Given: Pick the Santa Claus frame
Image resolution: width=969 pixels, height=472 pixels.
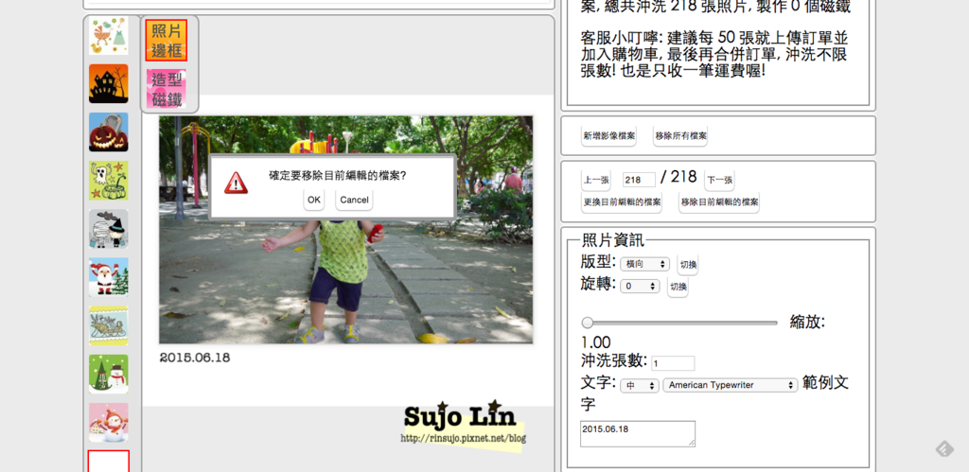Looking at the screenshot, I should [x=108, y=277].
